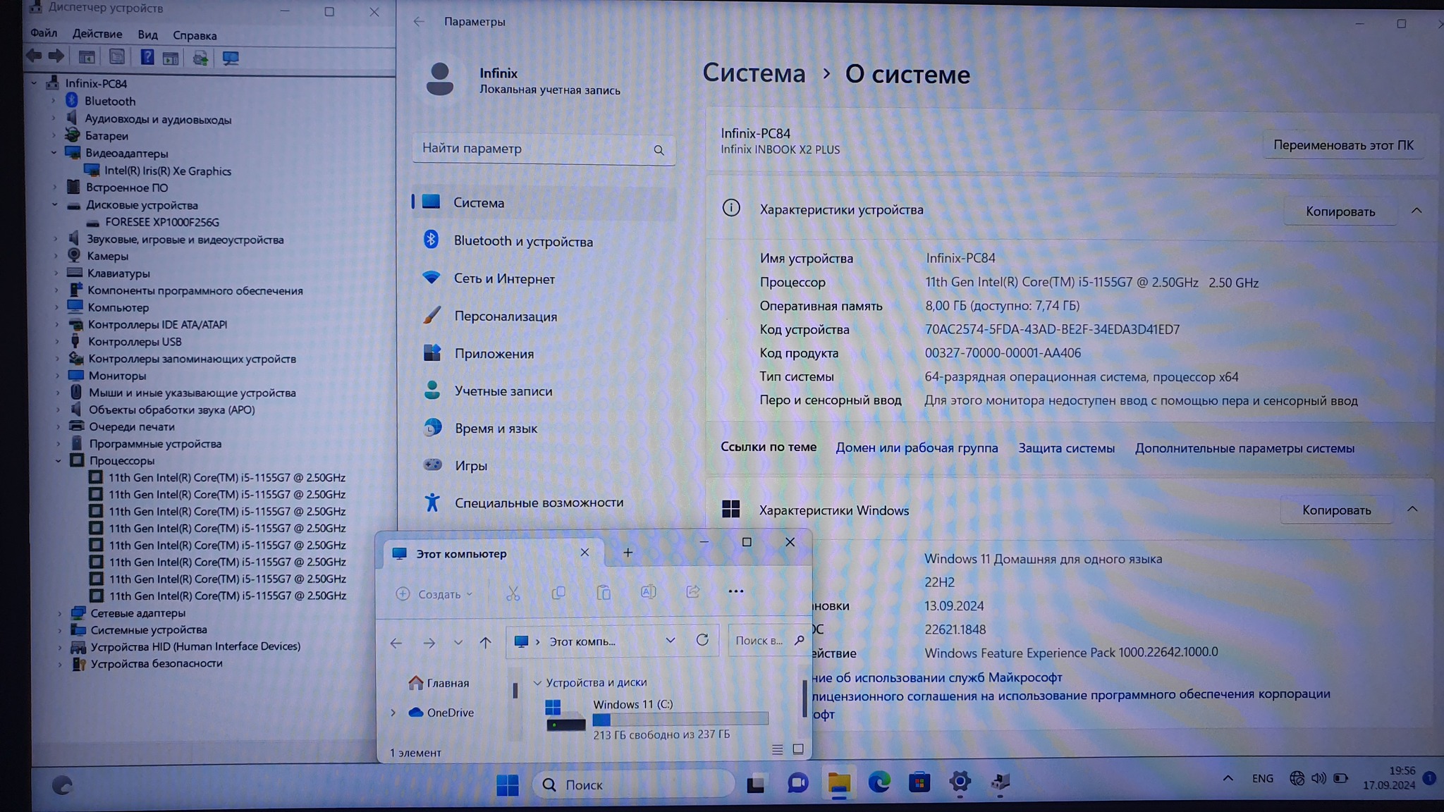Screen dimensions: 1444x812
Task: Open the Вид menu in Device Manager
Action: click(x=147, y=35)
